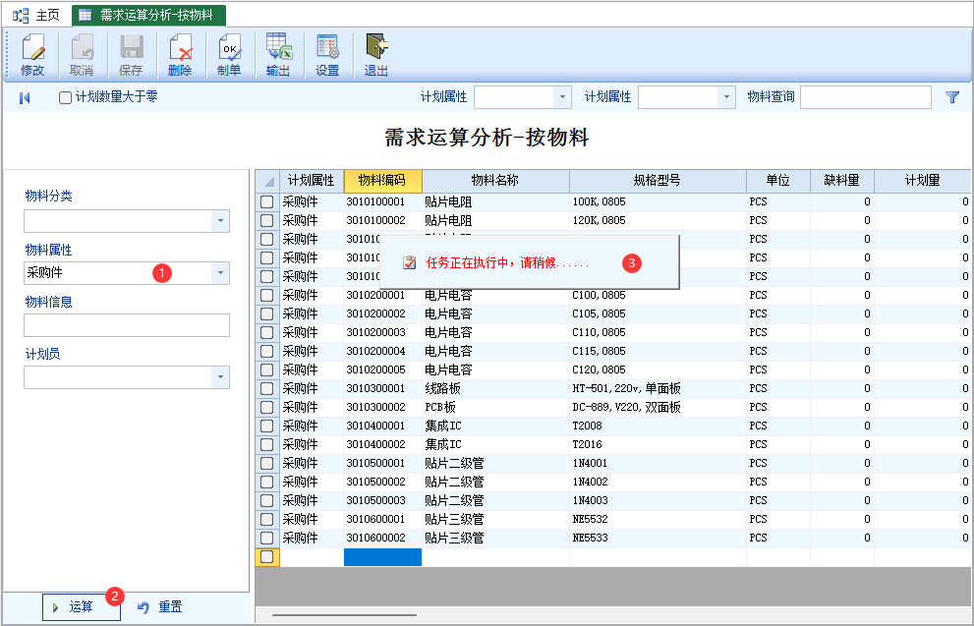Viewport: 974px width, 626px height.
Task: Click the 物料查询 search field
Action: click(x=865, y=97)
